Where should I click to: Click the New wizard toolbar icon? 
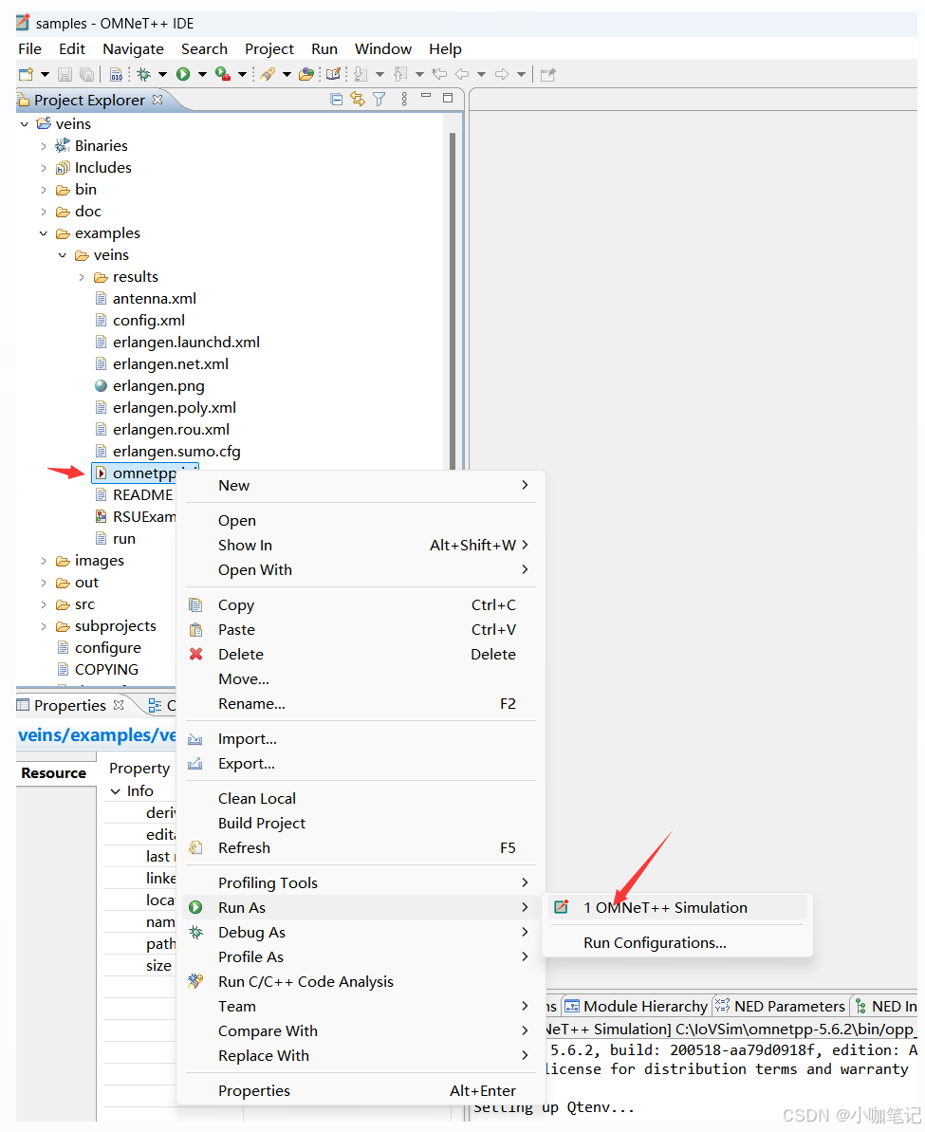(x=26, y=73)
